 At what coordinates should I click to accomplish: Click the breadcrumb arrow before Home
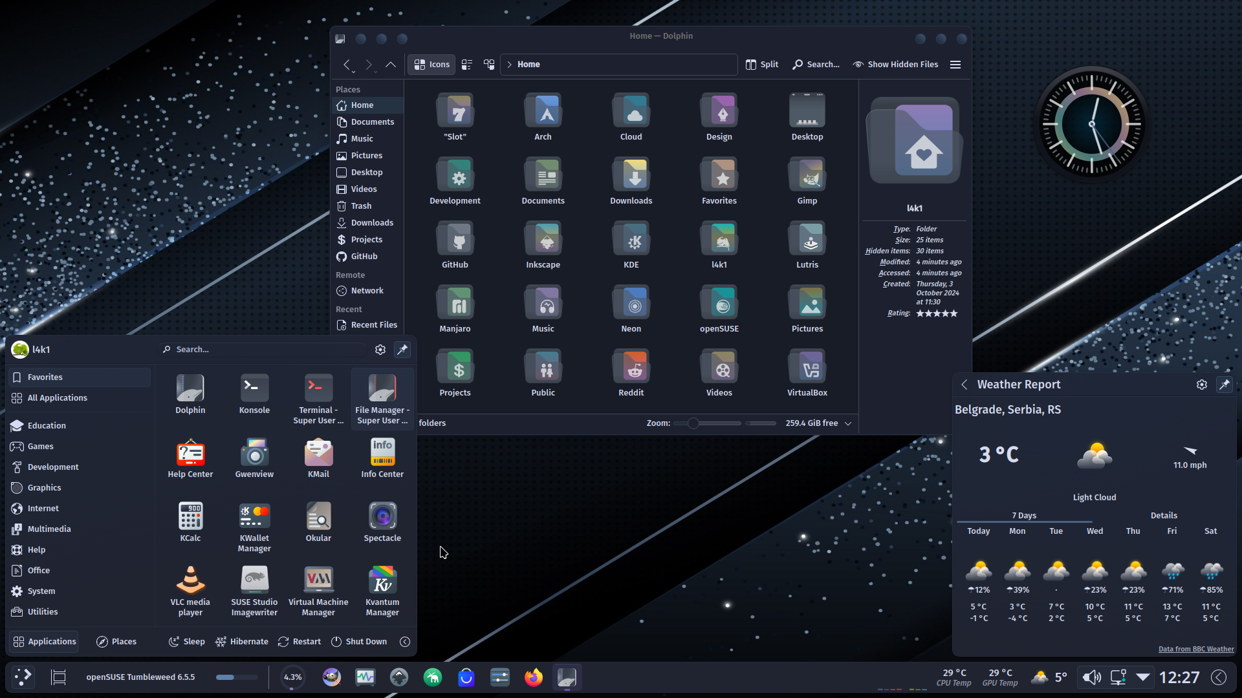[x=510, y=65]
